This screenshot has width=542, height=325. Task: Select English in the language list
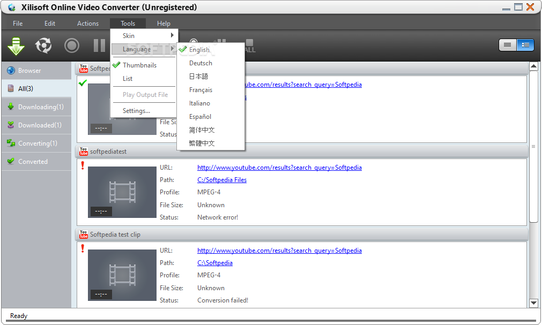(211, 50)
